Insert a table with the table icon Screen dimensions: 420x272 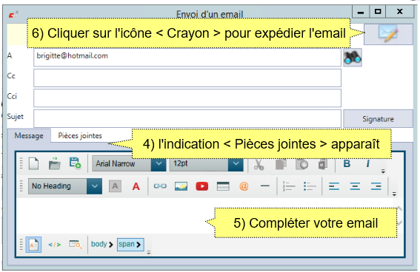[223, 186]
